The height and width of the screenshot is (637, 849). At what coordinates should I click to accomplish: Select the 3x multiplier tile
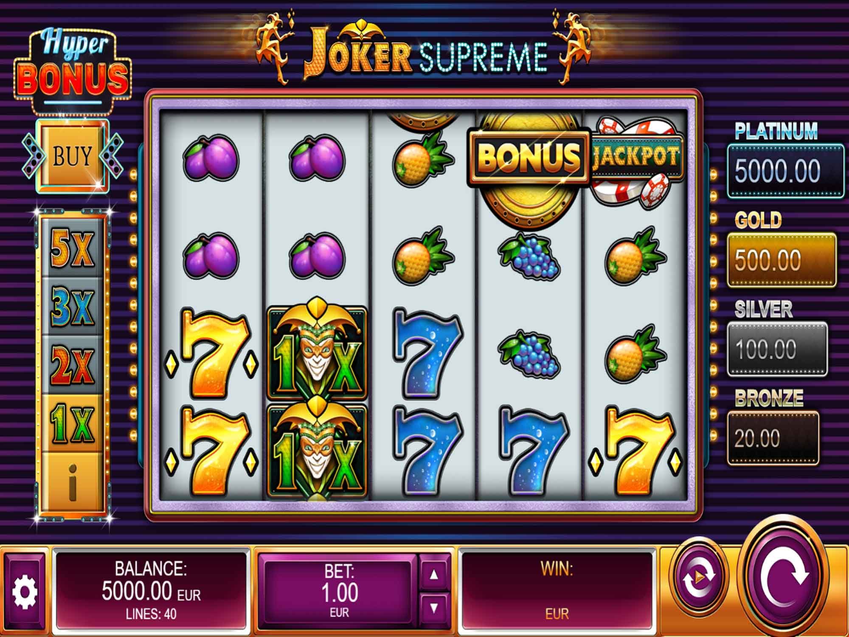tap(73, 306)
